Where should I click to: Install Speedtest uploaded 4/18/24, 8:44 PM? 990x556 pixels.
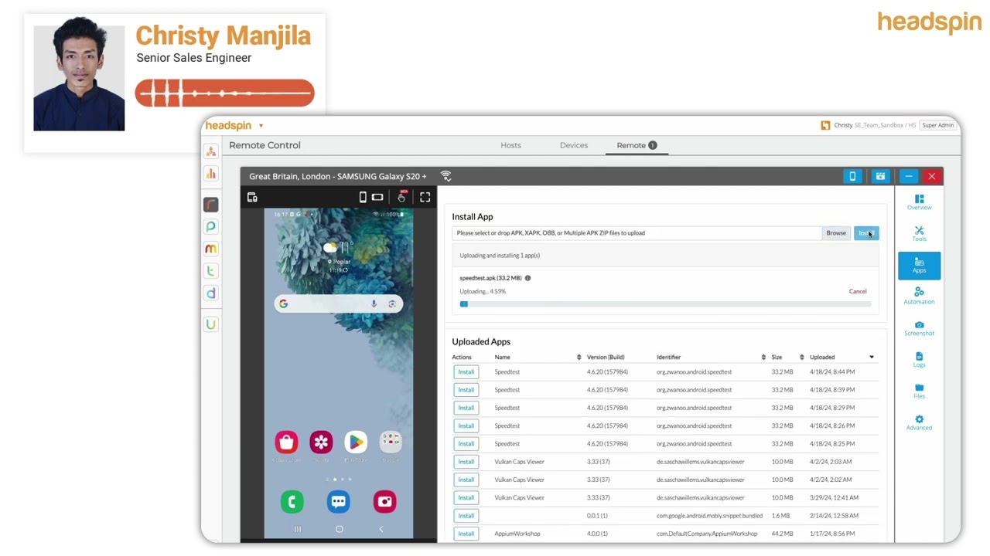pyautogui.click(x=466, y=372)
